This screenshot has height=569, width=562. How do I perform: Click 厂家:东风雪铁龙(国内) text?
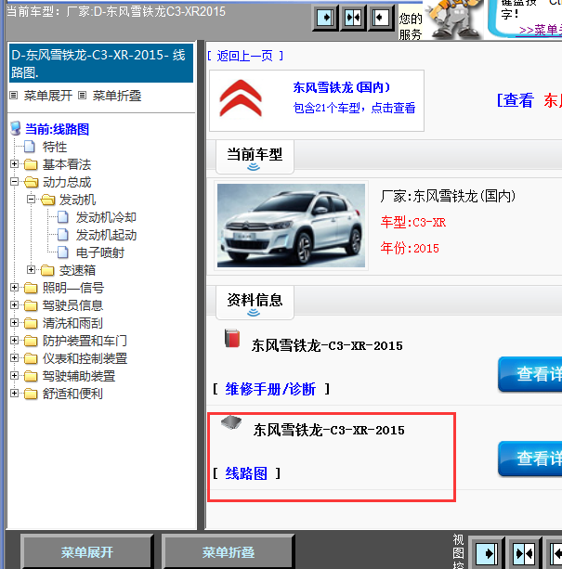pos(448,197)
